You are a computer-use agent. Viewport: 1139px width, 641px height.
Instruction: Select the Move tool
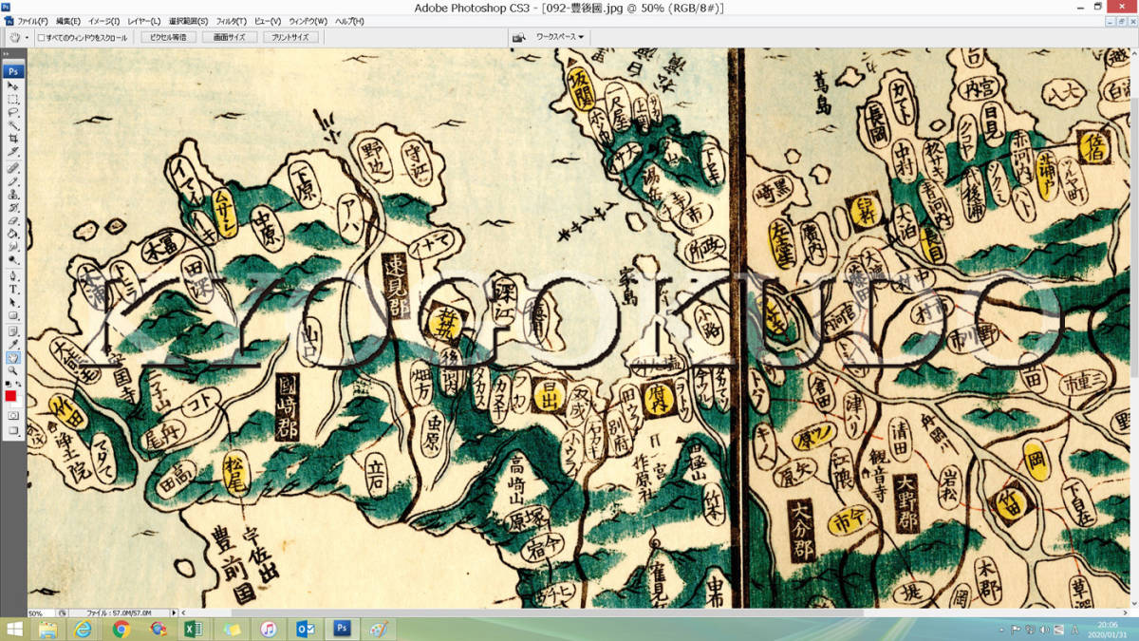[13, 85]
